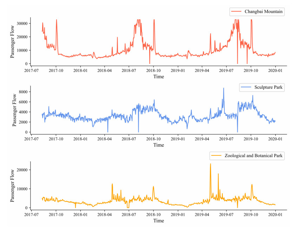Click the 2019-07 x-axis tick in the middle chart
302x234 pixels.
(x=226, y=139)
